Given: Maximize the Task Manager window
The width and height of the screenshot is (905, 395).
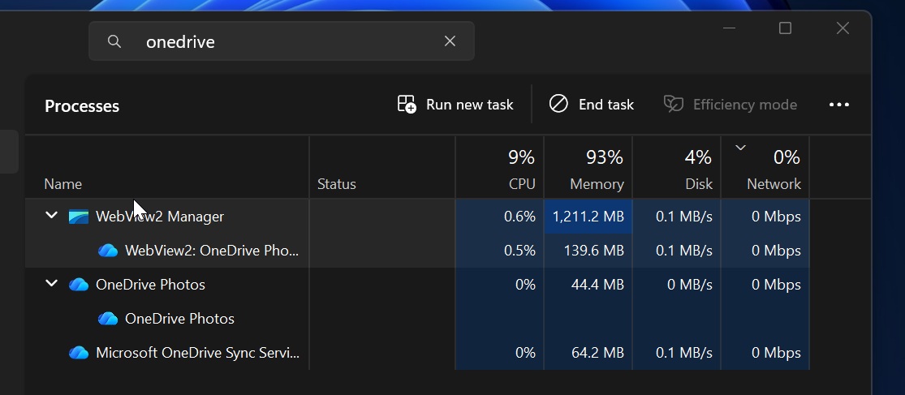Looking at the screenshot, I should point(785,28).
